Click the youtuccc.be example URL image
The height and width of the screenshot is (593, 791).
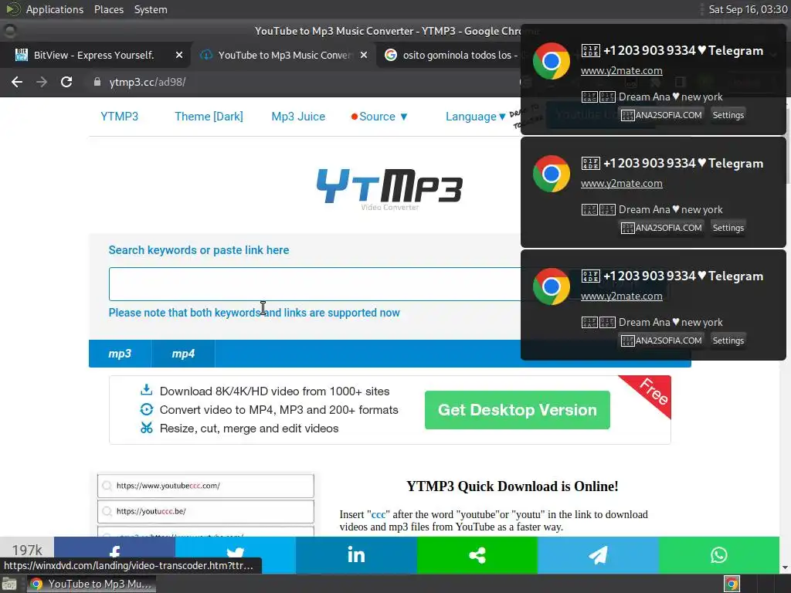pos(205,511)
